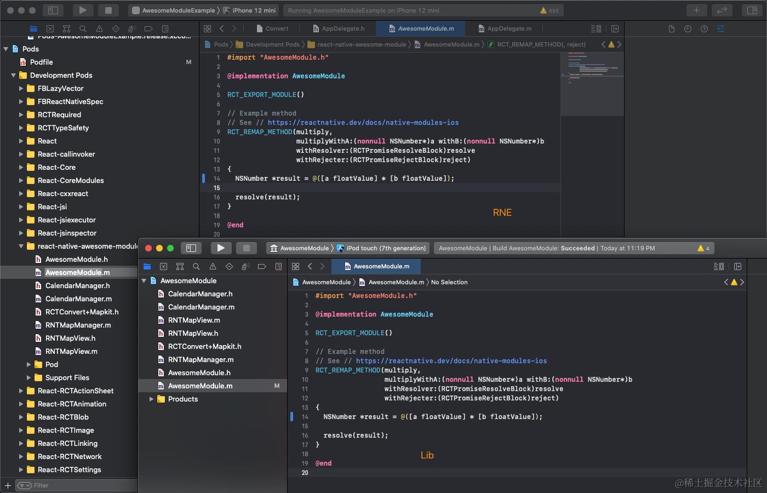Toggle the navigator sidebar in front window
This screenshot has height=493, width=767.
(x=191, y=248)
